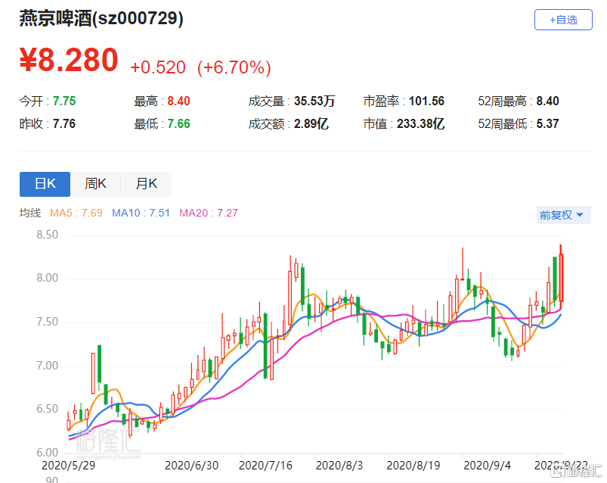Click the 52周最低 value 5.37
607x483 pixels.
pos(548,124)
